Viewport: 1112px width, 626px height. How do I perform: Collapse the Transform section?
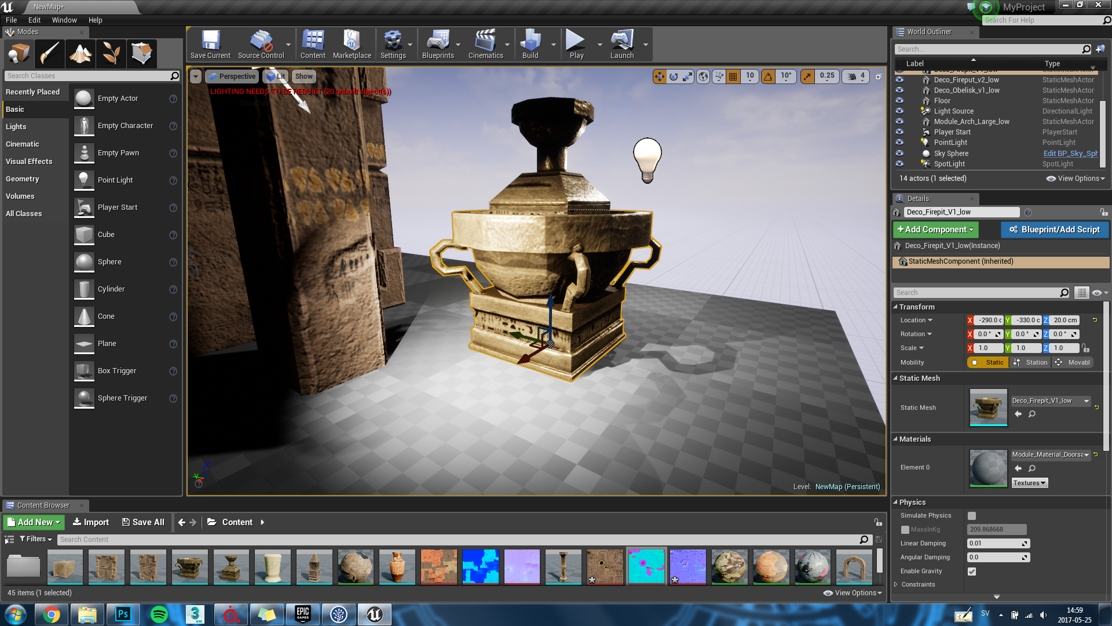tap(895, 307)
